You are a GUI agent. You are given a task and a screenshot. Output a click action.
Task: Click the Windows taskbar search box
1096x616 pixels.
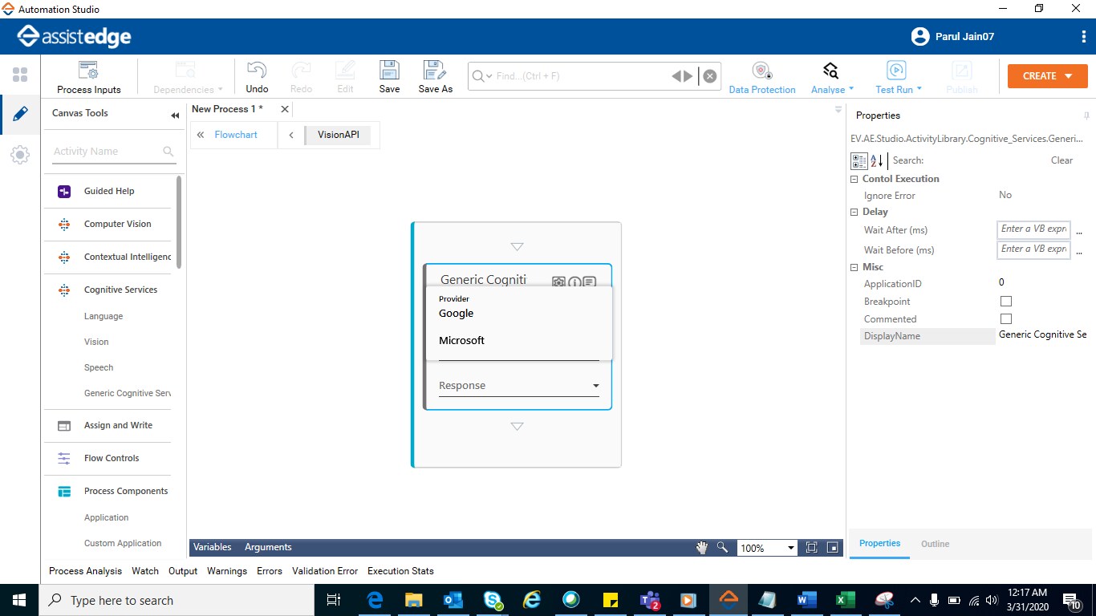coord(177,600)
